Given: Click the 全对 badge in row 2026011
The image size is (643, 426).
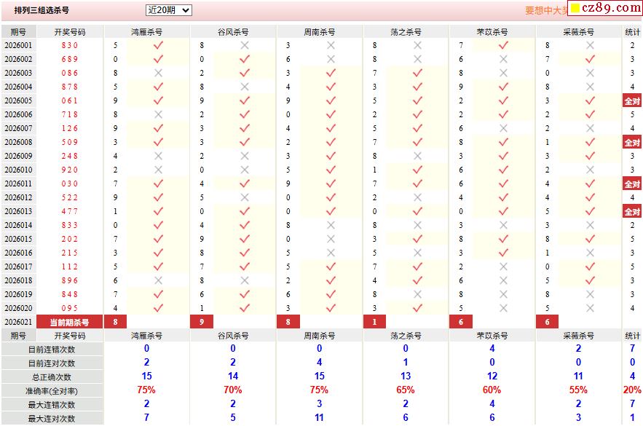Looking at the screenshot, I should [x=632, y=184].
